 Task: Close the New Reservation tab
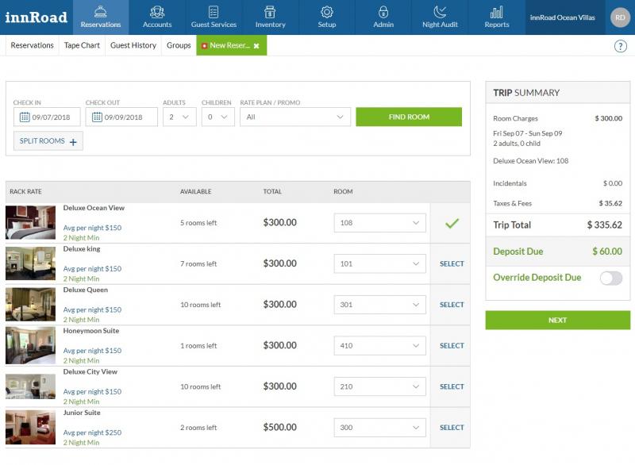(x=256, y=46)
